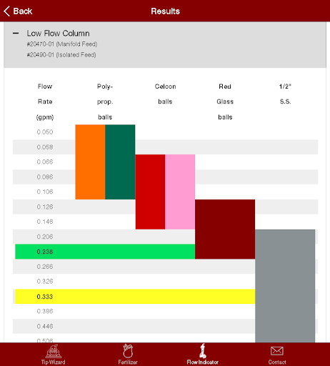The width and height of the screenshot is (330, 366).
Task: Click the #20470-01 (Manifold Feed) part number
Action: coord(62,44)
